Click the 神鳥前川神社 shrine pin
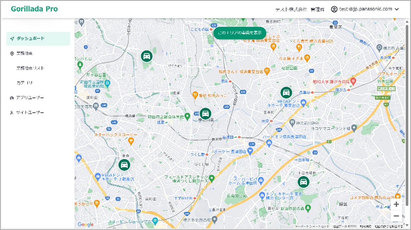The height and width of the screenshot is (230, 411). click(292, 122)
